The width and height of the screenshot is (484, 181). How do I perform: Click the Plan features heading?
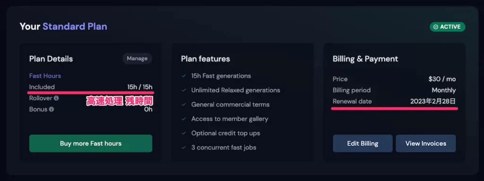[205, 59]
